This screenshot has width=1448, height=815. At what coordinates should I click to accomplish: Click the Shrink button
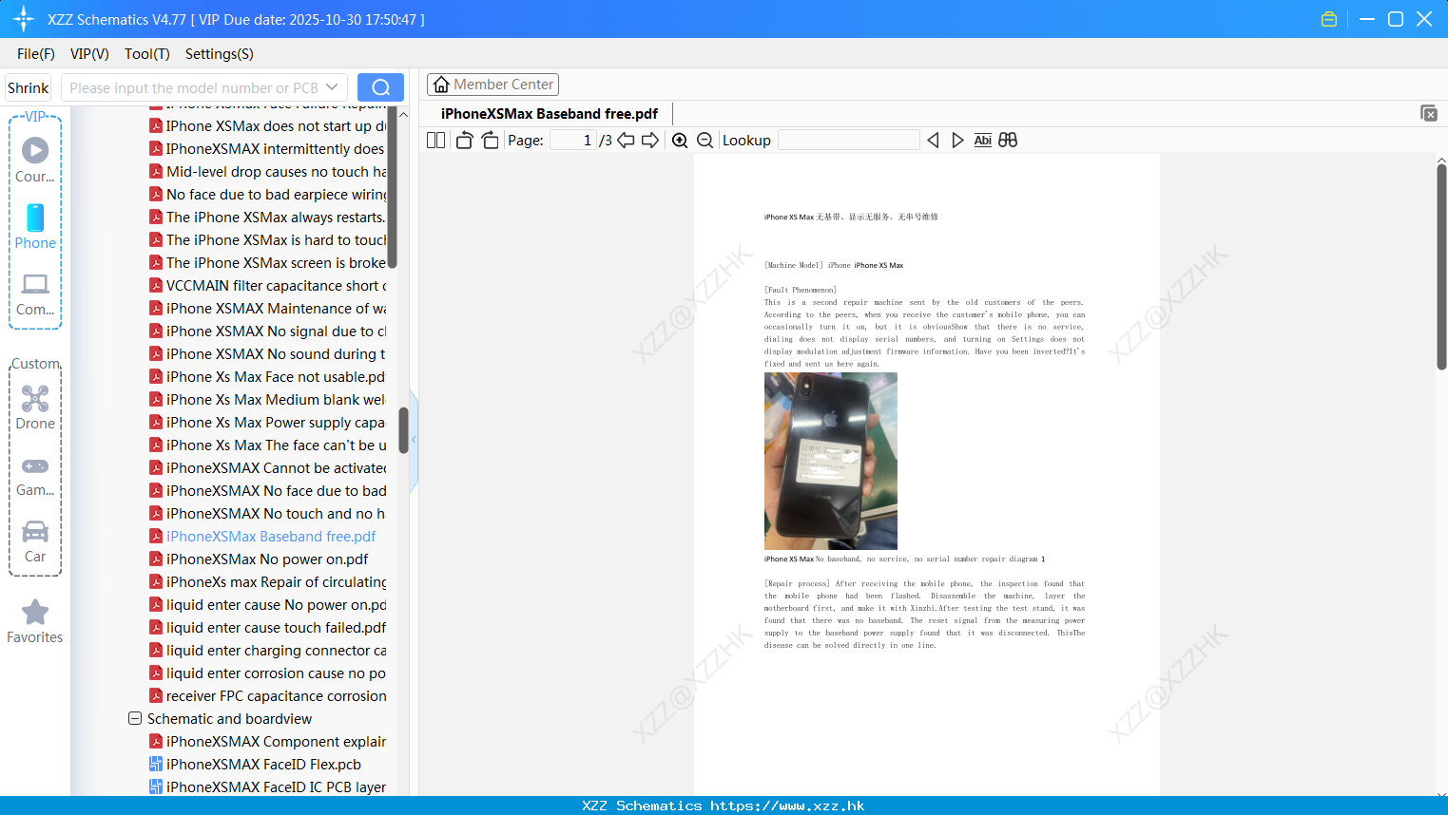[x=29, y=87]
